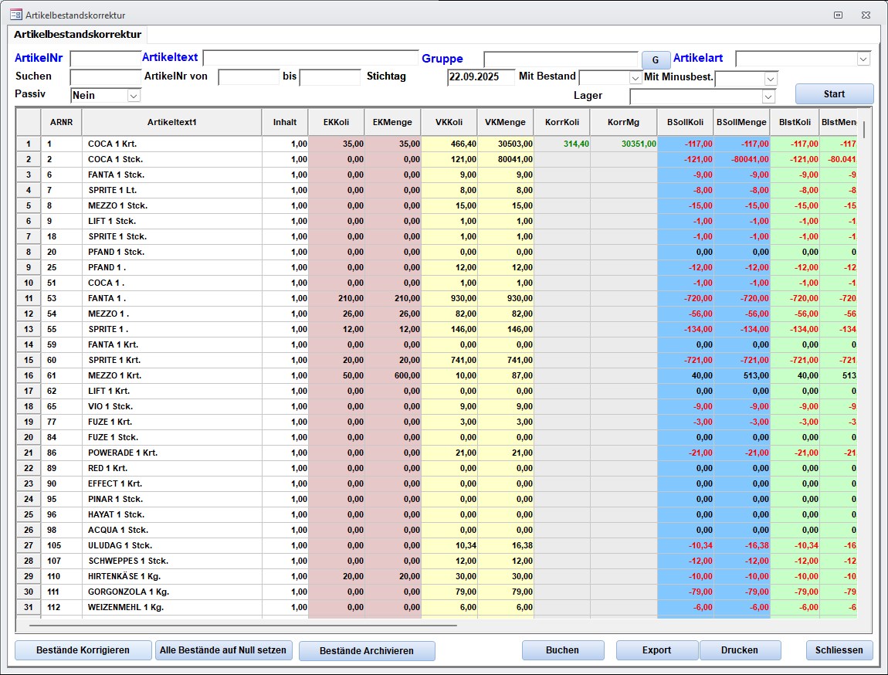Open the Passiv dropdown showing Nein
888x675 pixels.
[x=134, y=96]
